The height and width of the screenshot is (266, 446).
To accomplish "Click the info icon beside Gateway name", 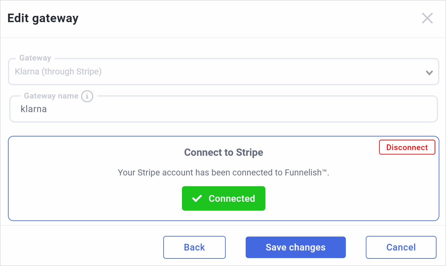I will pos(87,96).
